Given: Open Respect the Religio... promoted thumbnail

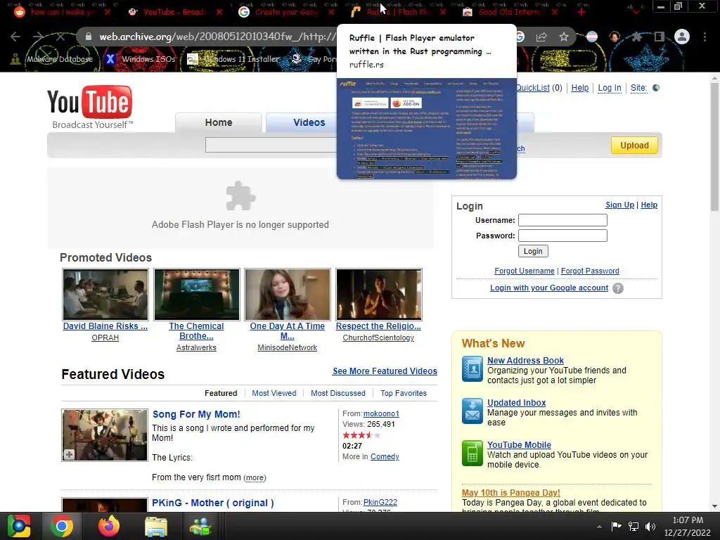Looking at the screenshot, I should [x=379, y=295].
